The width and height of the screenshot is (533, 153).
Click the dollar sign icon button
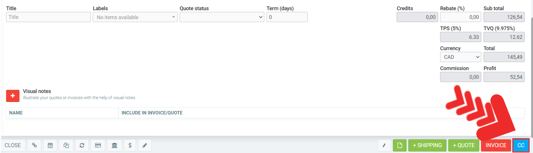[130, 145]
